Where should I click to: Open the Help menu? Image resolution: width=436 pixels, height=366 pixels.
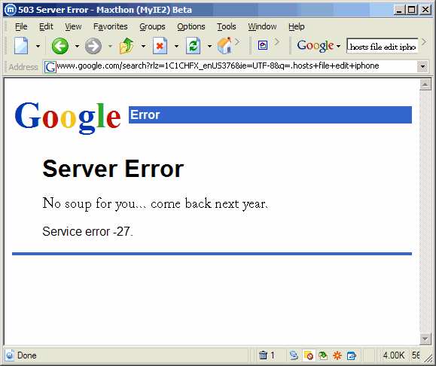click(297, 26)
